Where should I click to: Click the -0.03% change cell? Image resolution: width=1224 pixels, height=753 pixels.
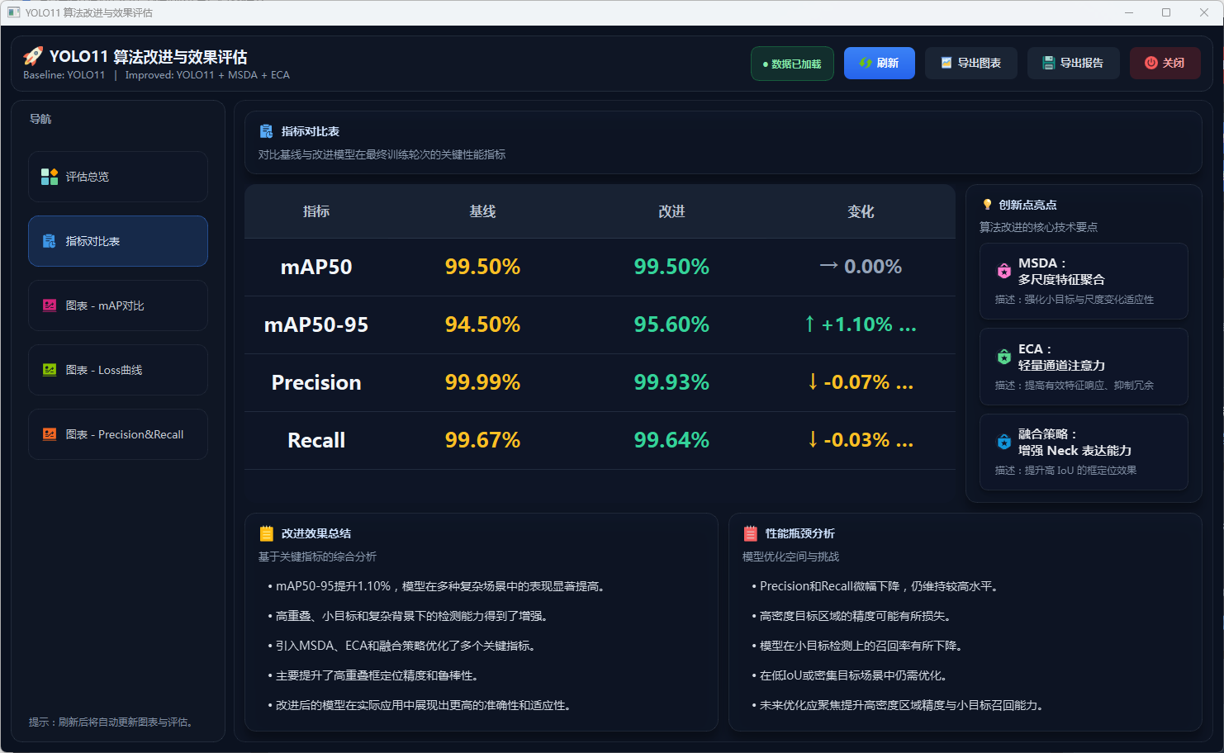point(861,440)
